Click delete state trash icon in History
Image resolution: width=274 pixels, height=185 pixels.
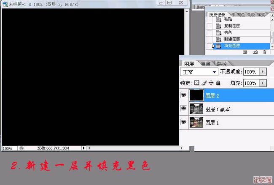tap(264, 52)
